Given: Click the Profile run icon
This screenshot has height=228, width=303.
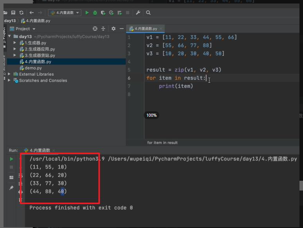Looking at the screenshot, I should point(111,13).
